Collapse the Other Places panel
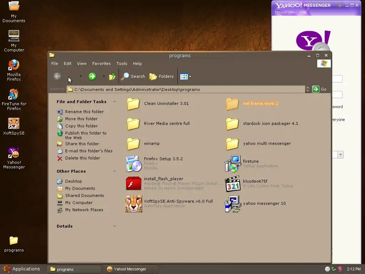The width and height of the screenshot is (365, 274). (x=114, y=171)
